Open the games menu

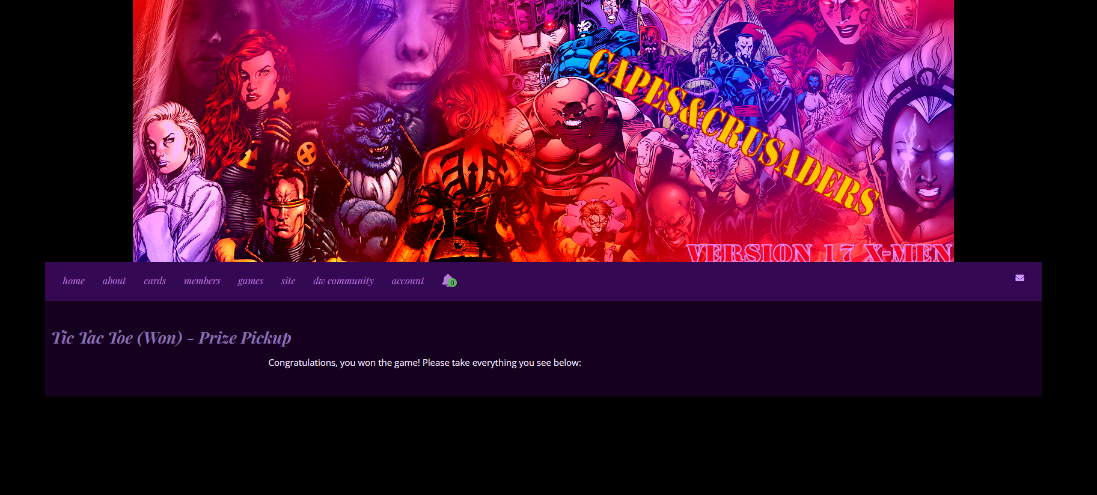250,281
